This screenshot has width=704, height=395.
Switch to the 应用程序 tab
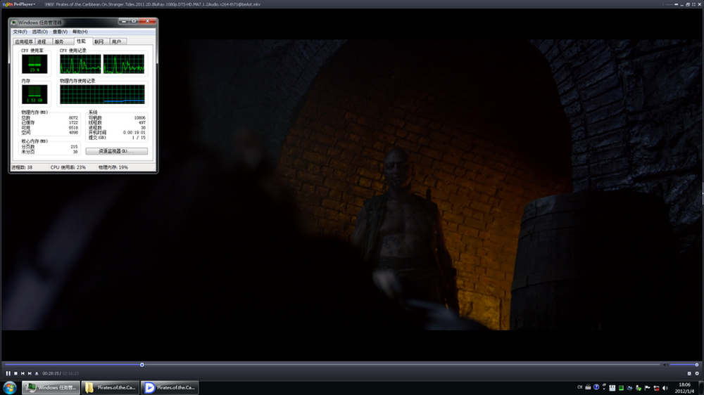tap(24, 41)
